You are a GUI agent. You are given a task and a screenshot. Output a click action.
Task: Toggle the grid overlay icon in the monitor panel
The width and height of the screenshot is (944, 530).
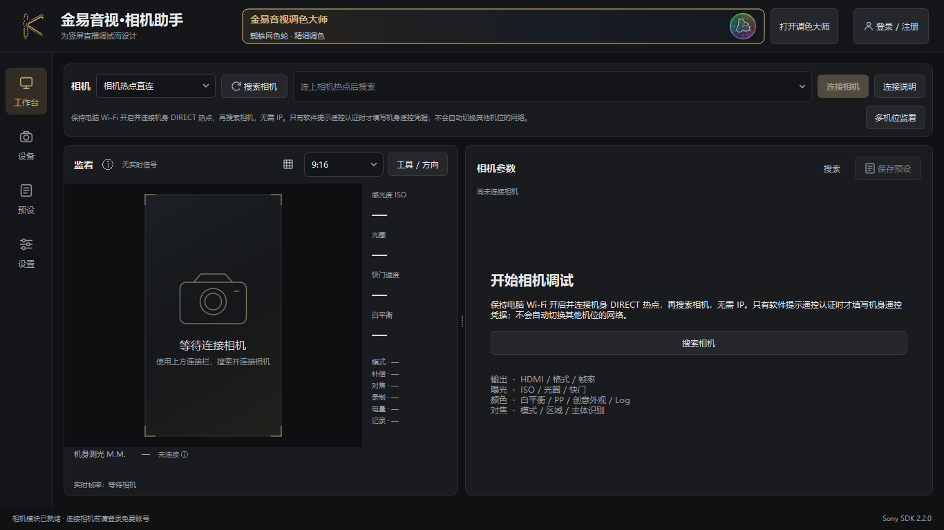(x=288, y=164)
